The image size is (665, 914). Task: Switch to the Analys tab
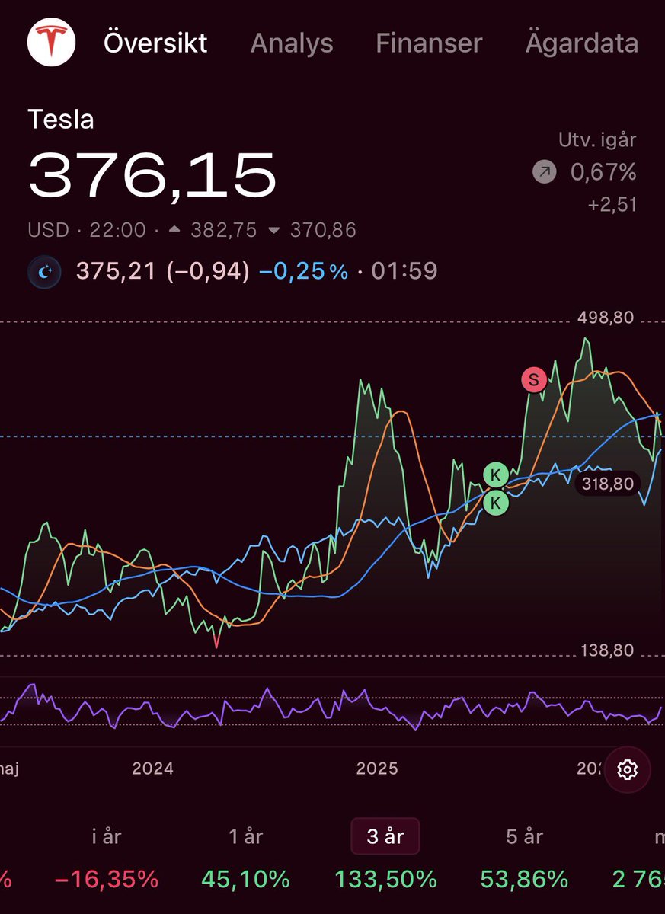[x=292, y=43]
